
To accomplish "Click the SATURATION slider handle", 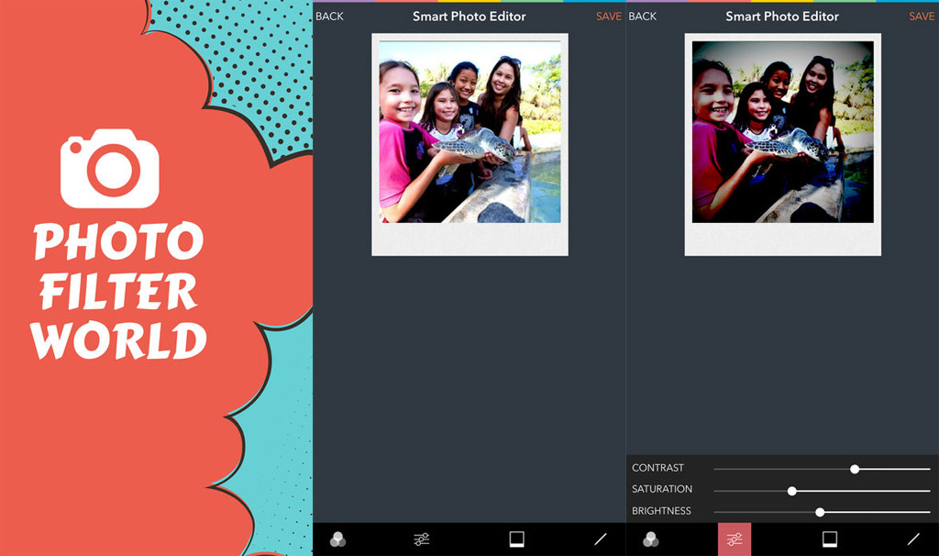I will click(x=792, y=491).
